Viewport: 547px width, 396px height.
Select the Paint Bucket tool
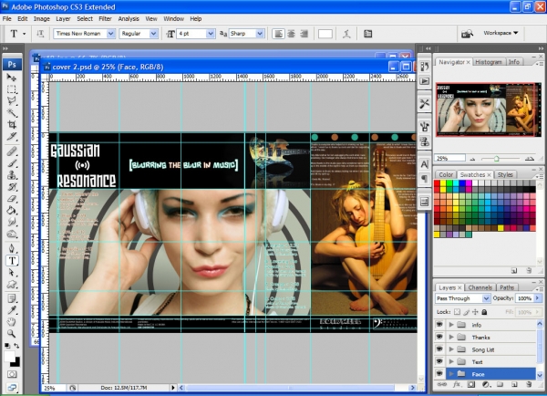(12, 210)
